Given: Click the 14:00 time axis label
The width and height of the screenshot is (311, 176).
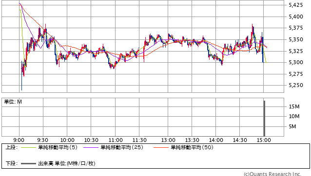Looking at the screenshot, I should [216, 140].
